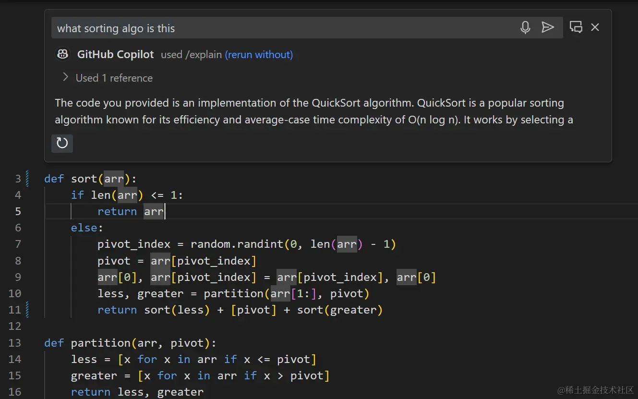638x399 pixels.
Task: Select line number 3 in the gutter
Action: click(x=18, y=179)
